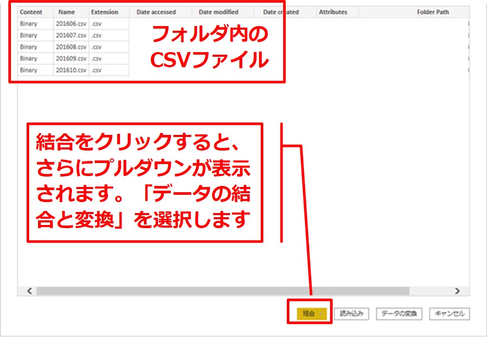
Task: Click the left scroll arrow
Action: coord(29,291)
